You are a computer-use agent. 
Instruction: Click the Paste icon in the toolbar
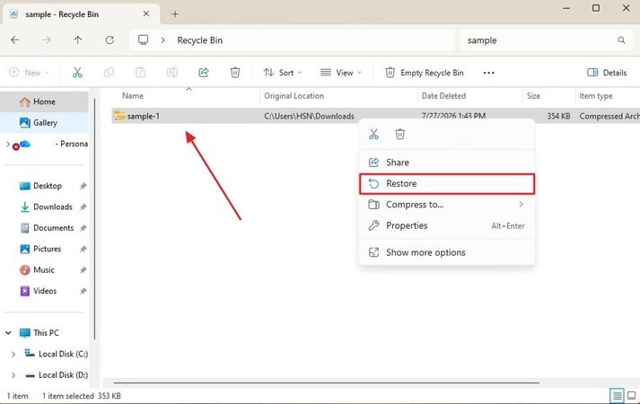[x=140, y=73]
